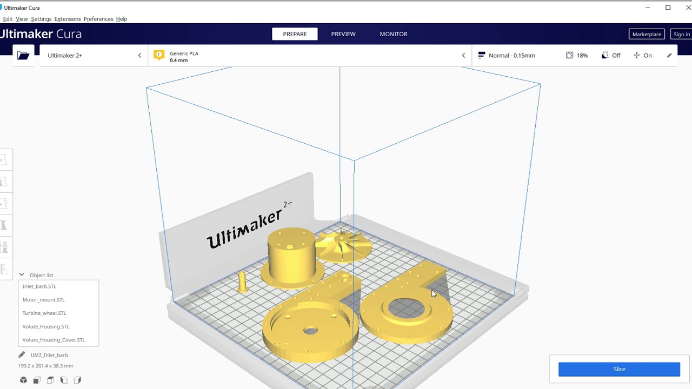Viewport: 692px width, 389px height.
Task: Select the cylindrical motor mount model on the bed
Action: click(x=291, y=257)
